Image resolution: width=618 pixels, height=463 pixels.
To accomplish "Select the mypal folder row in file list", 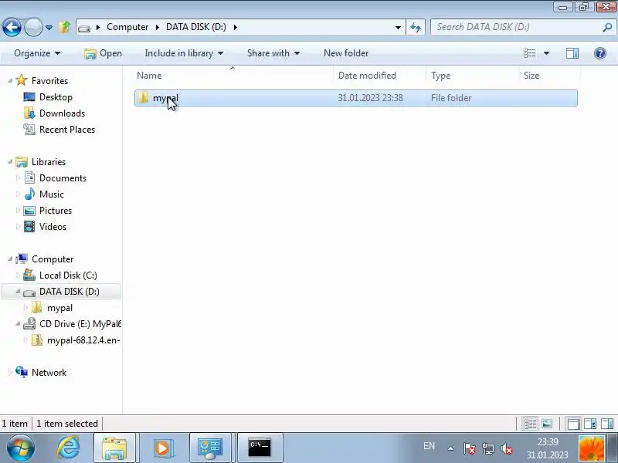I will click(356, 98).
